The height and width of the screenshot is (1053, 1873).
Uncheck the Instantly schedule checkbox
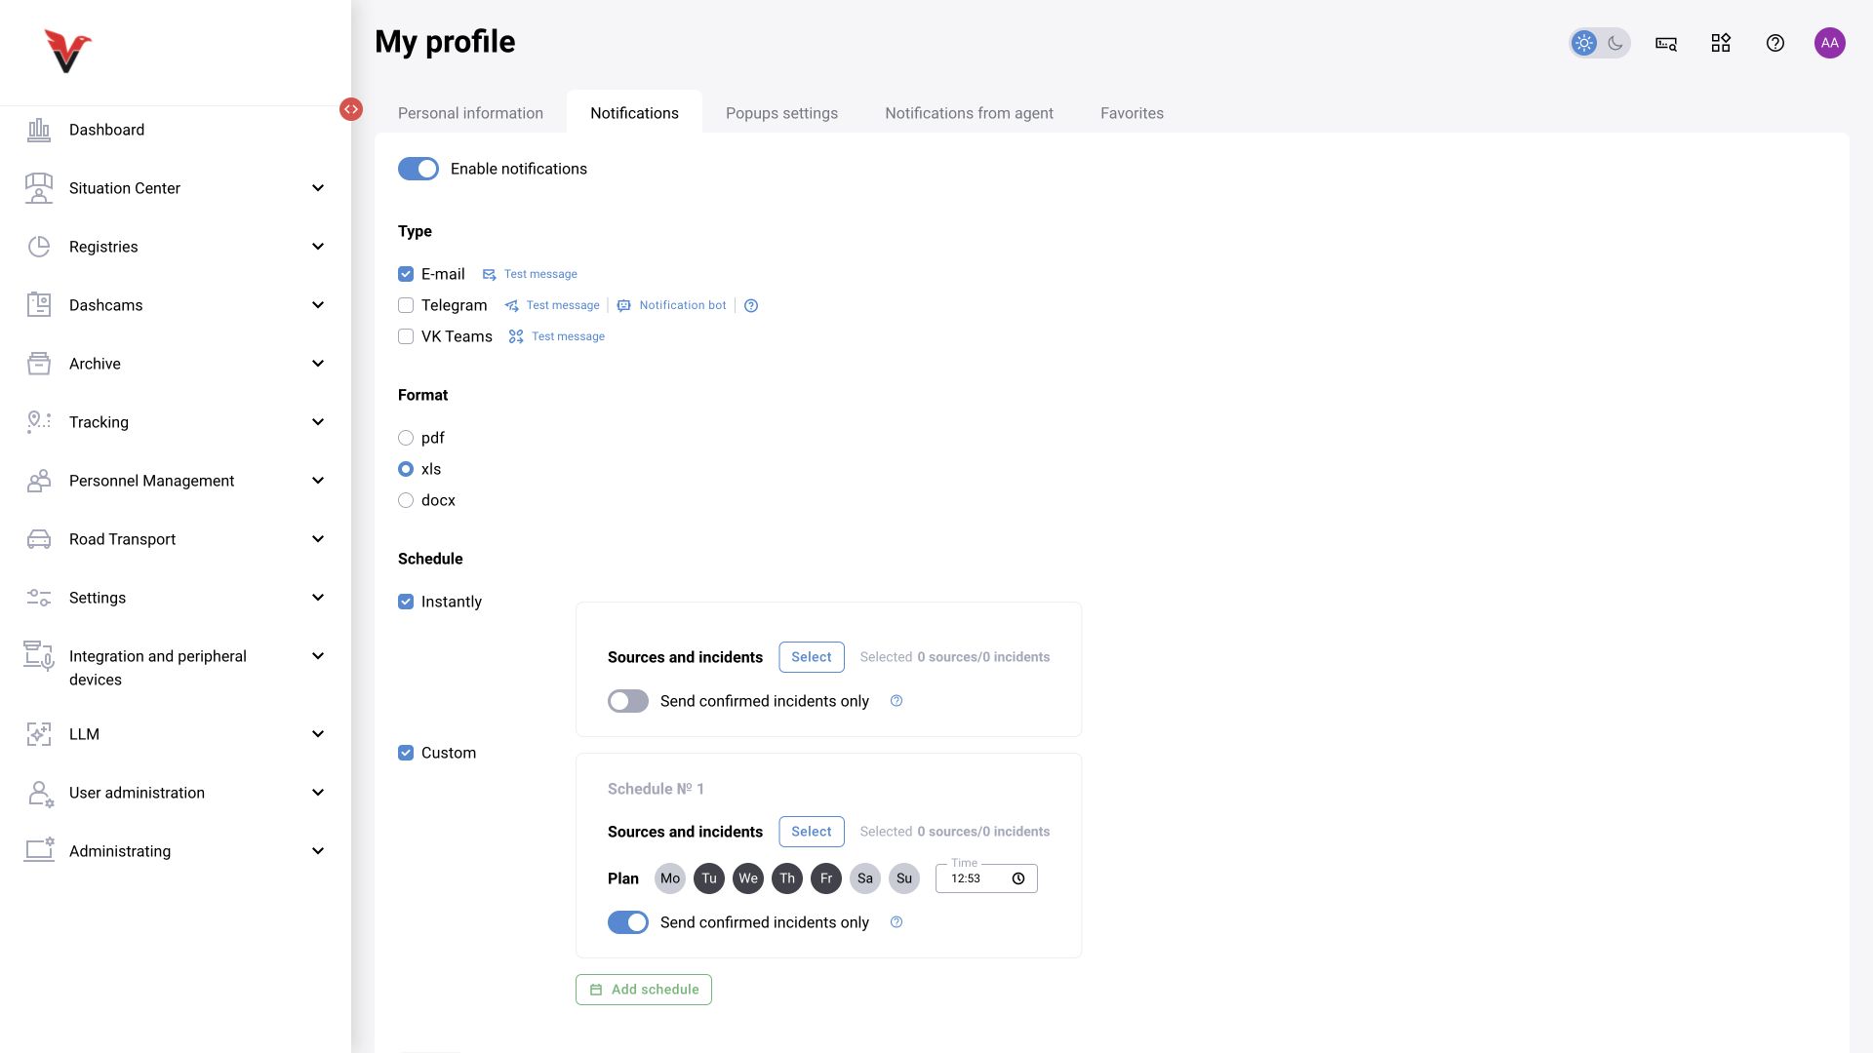coord(406,602)
